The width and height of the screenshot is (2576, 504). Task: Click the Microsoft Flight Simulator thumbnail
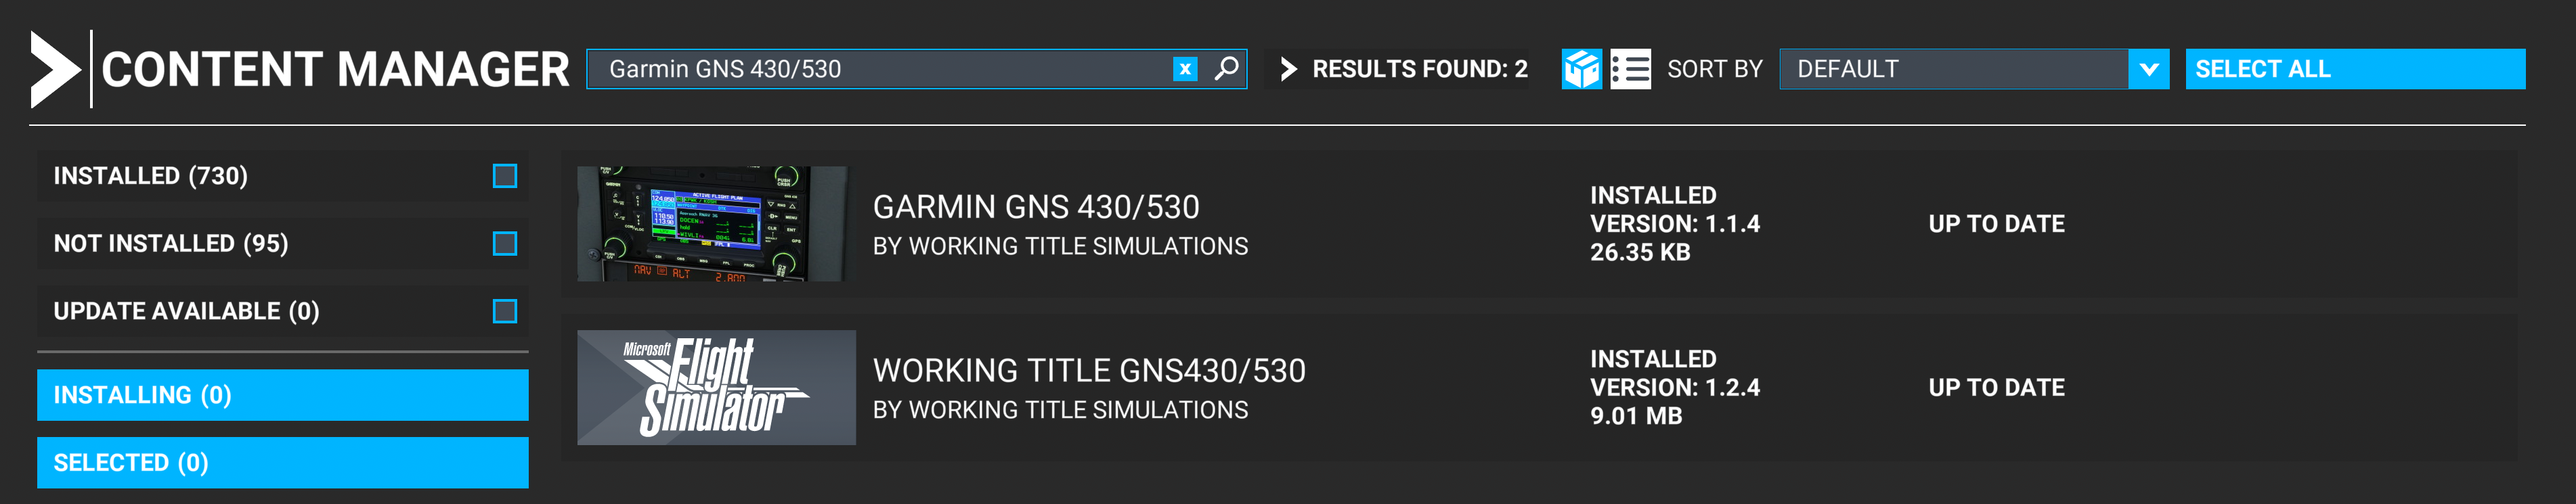click(x=716, y=388)
